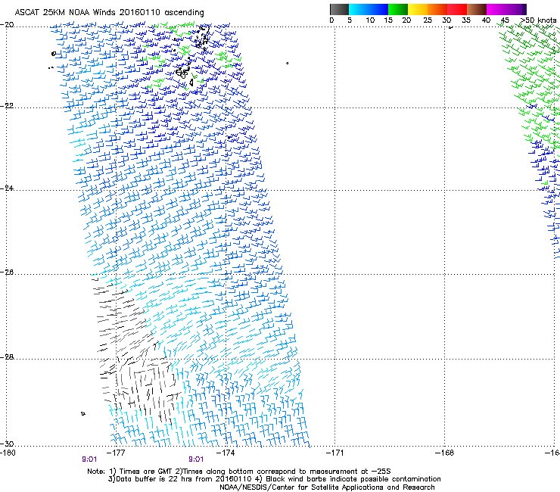Click the orange 25–30 knots legend segment
Screen dimensions: 560x492
point(437,9)
